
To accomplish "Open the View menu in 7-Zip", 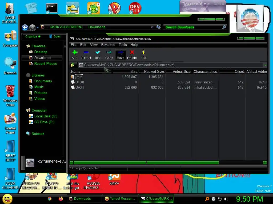I will click(94, 45).
